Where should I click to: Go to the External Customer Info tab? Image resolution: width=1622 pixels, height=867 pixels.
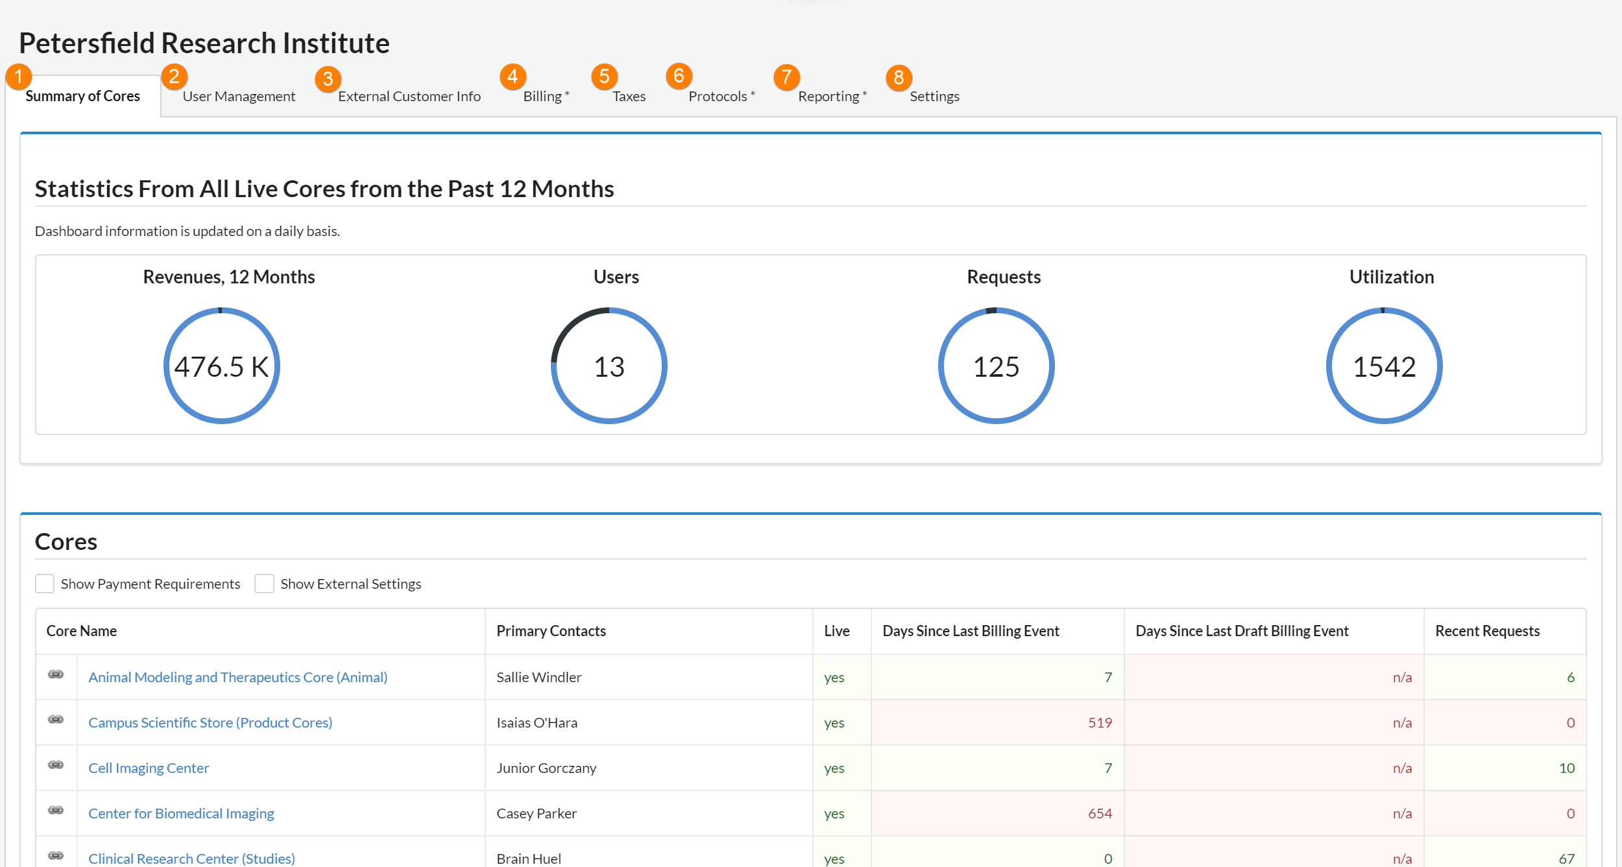tap(409, 97)
